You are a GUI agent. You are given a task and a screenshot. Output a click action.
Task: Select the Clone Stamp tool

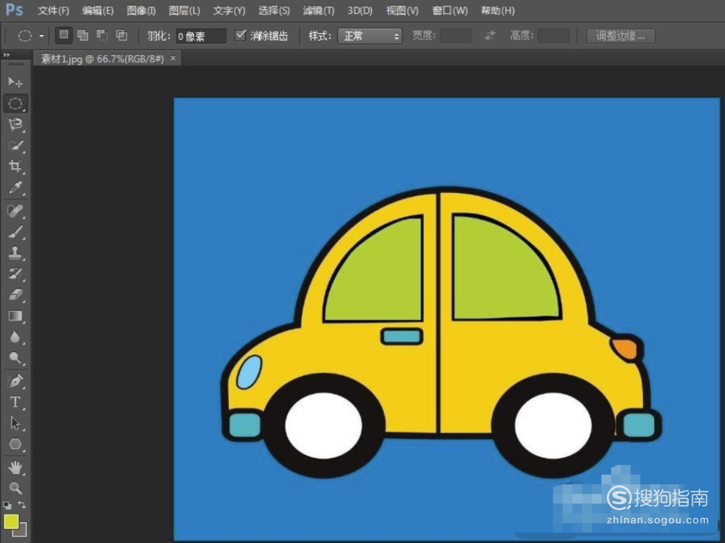[15, 253]
